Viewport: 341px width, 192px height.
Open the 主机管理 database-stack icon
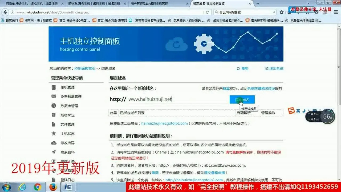tap(54, 87)
